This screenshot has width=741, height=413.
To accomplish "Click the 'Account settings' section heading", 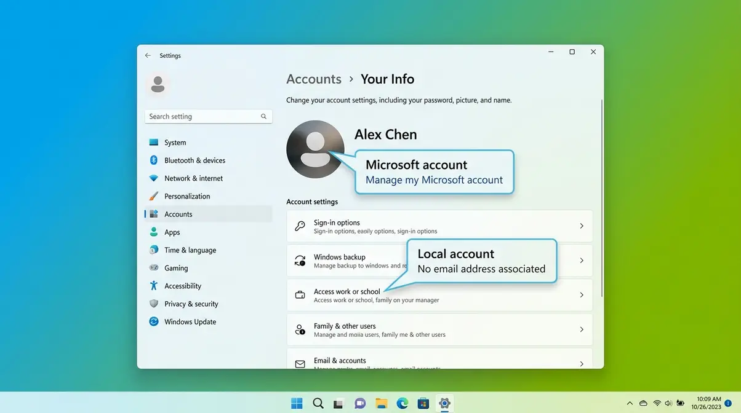I will coord(312,202).
